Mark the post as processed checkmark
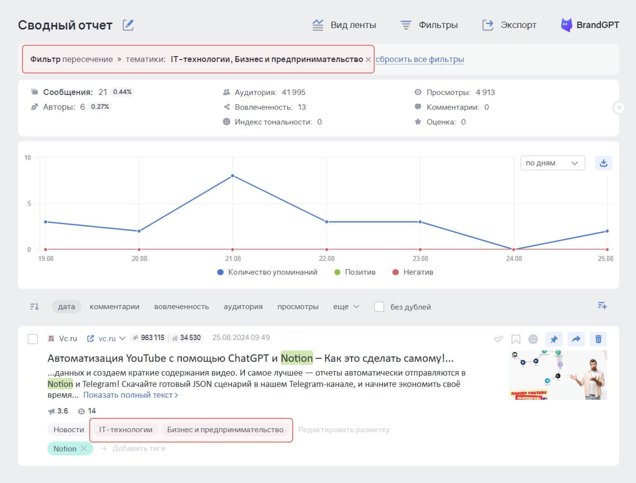Viewport: 636px width, 483px height. (498, 339)
